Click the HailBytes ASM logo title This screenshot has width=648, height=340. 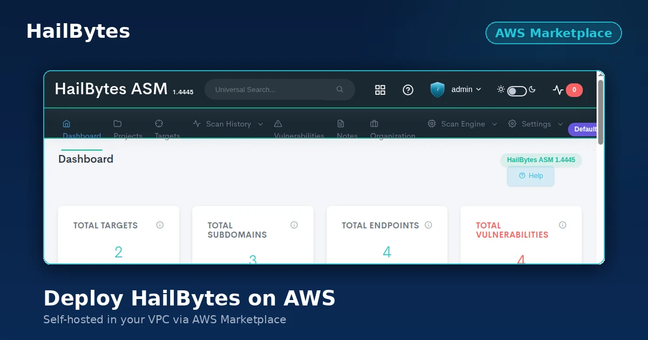(x=111, y=89)
